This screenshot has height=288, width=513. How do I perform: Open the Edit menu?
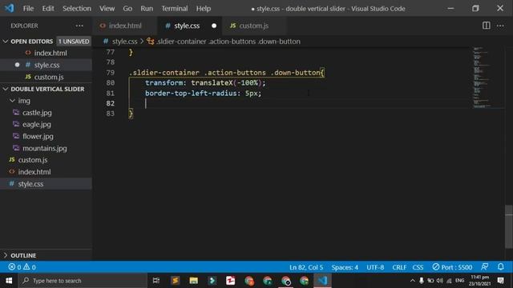48,9
